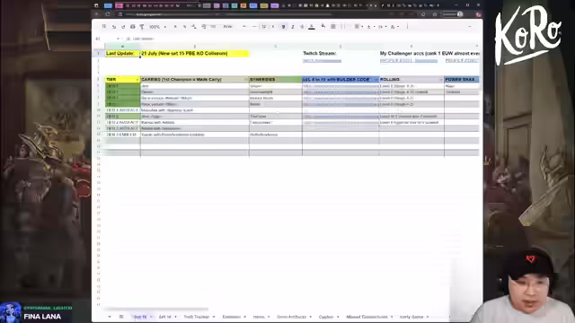Toggle bold formatting
575x323 pixels.
tap(283, 27)
